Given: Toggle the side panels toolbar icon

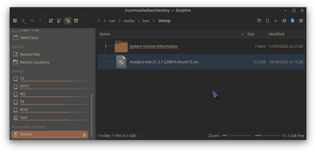Looking at the screenshot, I should coord(15,21).
